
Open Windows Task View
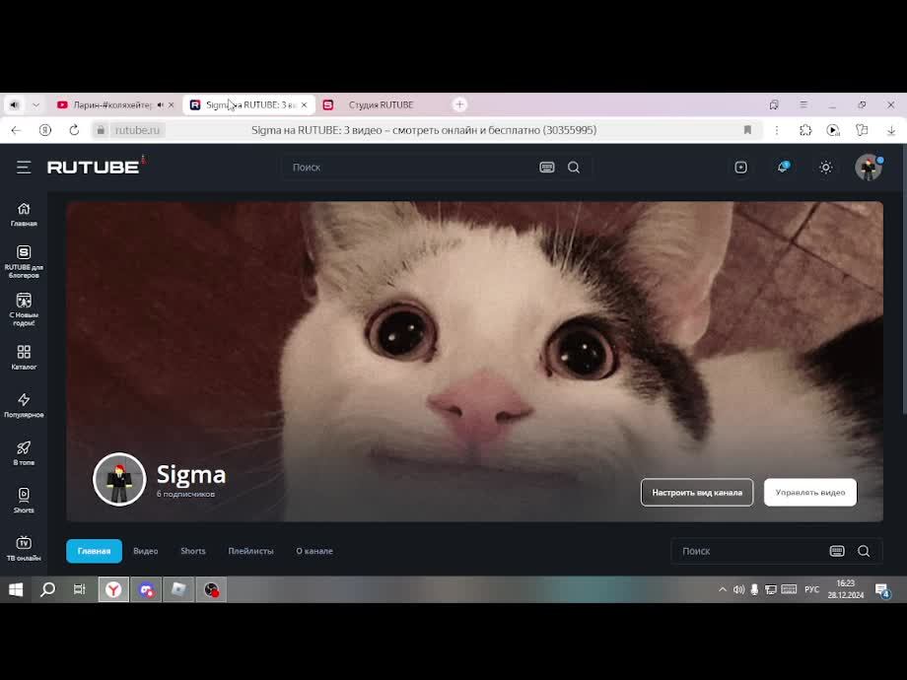coord(80,589)
